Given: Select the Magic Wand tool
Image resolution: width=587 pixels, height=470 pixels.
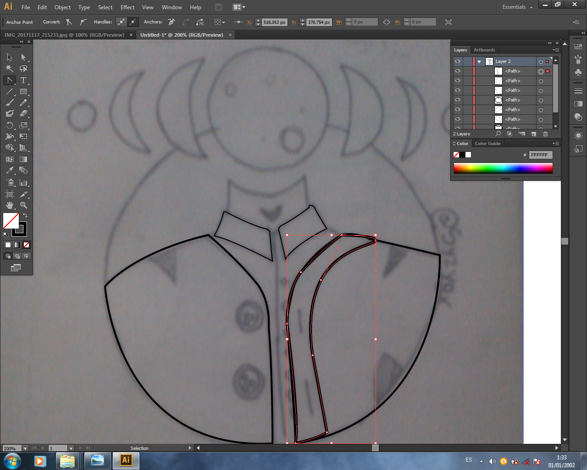Looking at the screenshot, I should (10, 69).
